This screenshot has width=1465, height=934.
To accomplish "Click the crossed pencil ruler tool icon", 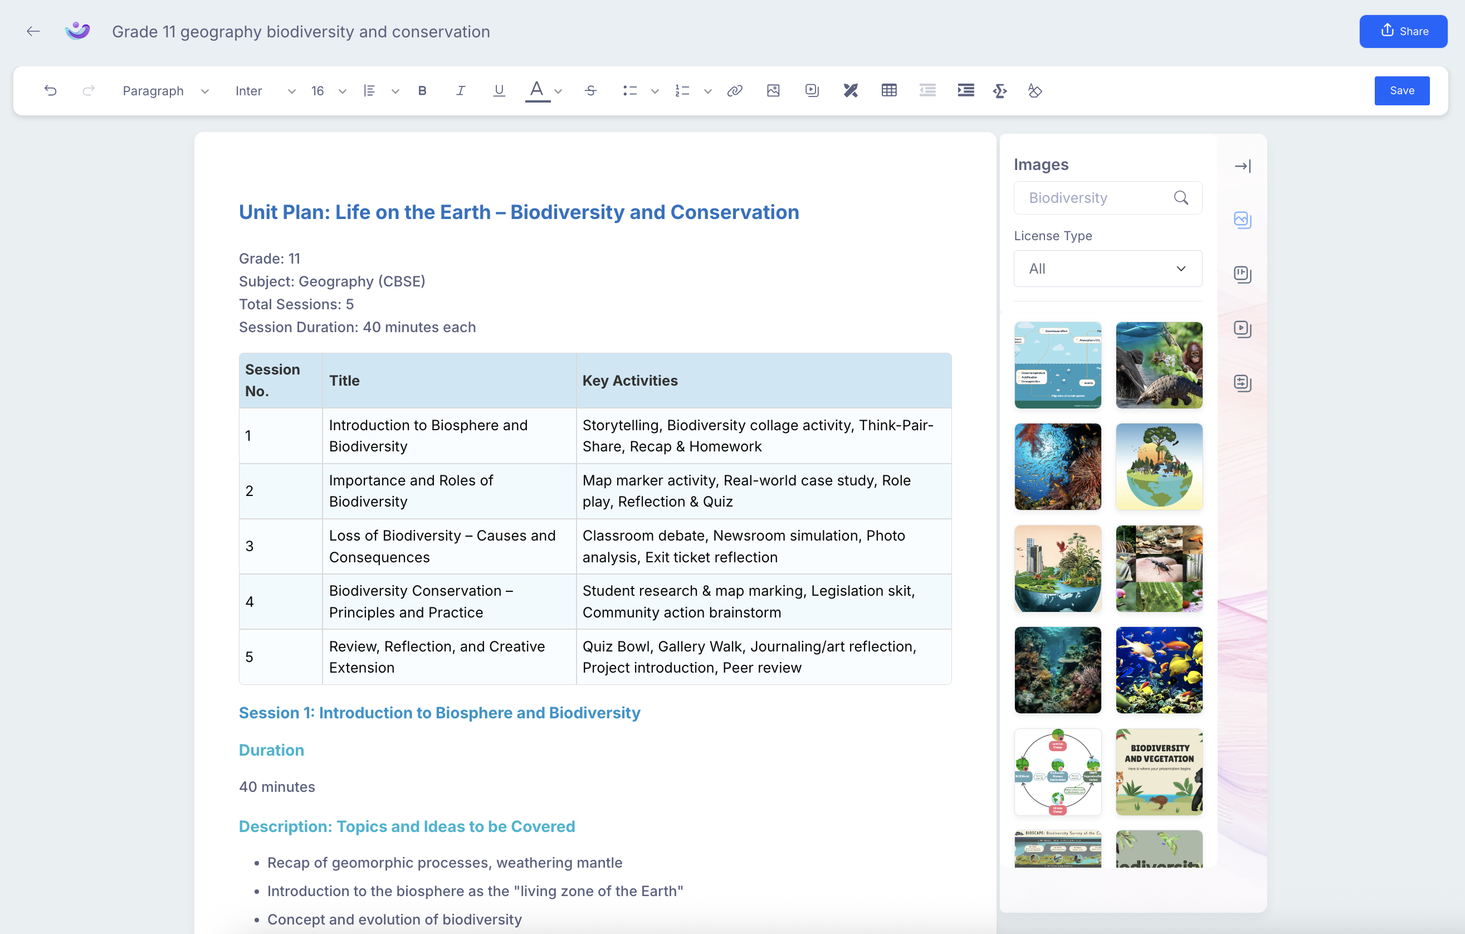I will (x=850, y=91).
